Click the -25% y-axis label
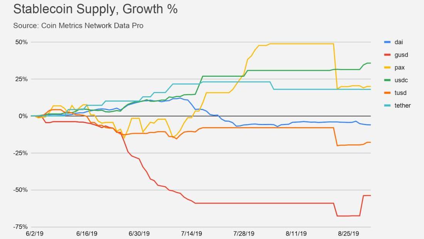 (x=20, y=153)
